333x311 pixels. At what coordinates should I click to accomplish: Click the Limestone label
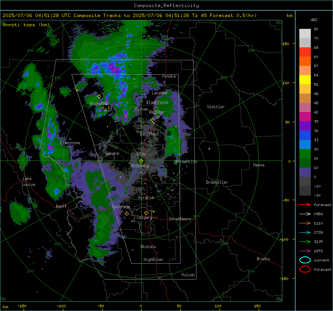70,143
